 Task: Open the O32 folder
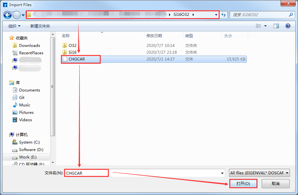pos(72,46)
